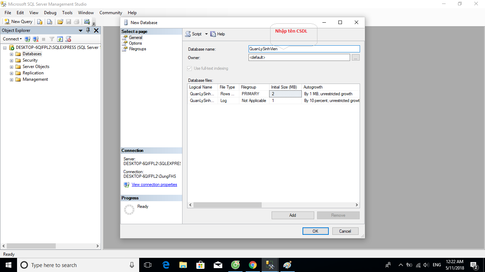Click the Add button for database files
This screenshot has height=272, width=485.
coord(293,215)
